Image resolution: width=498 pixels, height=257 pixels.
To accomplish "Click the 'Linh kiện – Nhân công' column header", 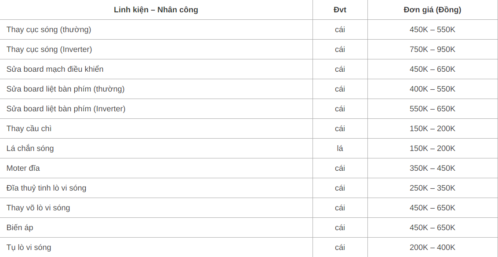I will [x=156, y=10].
